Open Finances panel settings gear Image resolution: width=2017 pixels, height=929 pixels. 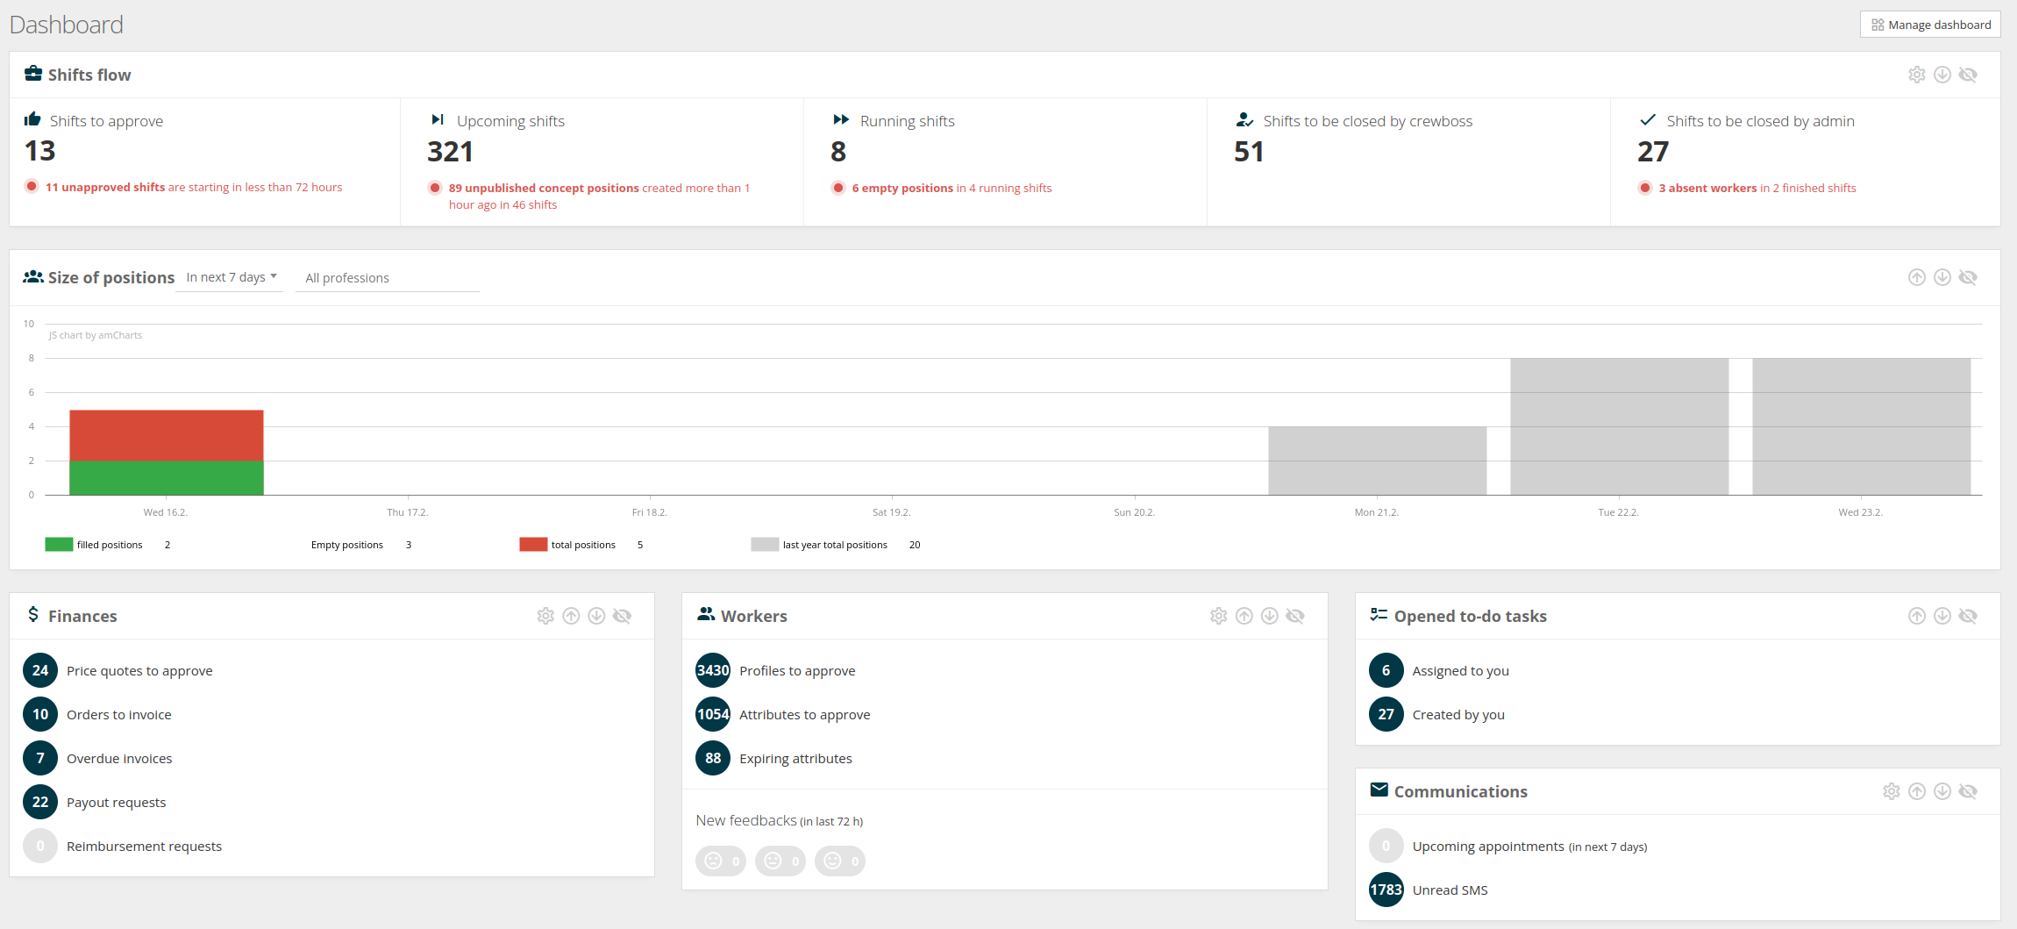[545, 616]
